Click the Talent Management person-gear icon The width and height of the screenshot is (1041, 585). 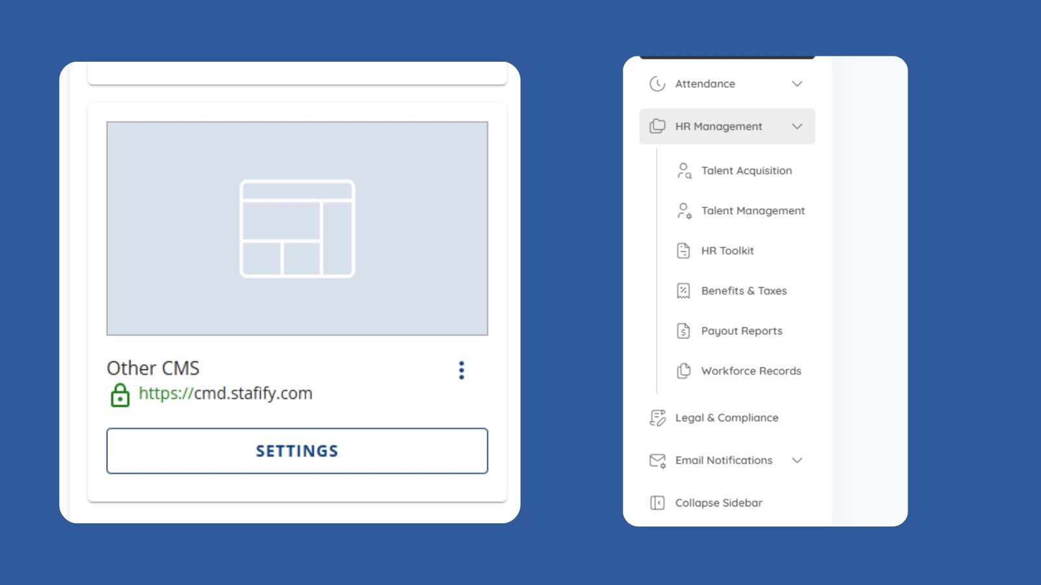coord(684,211)
